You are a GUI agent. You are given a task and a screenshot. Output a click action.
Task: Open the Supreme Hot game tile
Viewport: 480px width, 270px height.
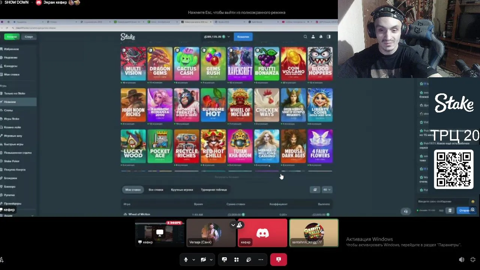213,105
